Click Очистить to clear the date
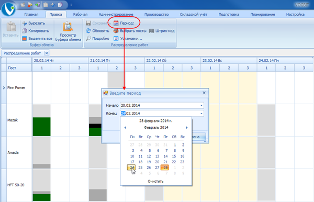Image resolution: width=314 pixels, height=202 pixels. pos(155,182)
